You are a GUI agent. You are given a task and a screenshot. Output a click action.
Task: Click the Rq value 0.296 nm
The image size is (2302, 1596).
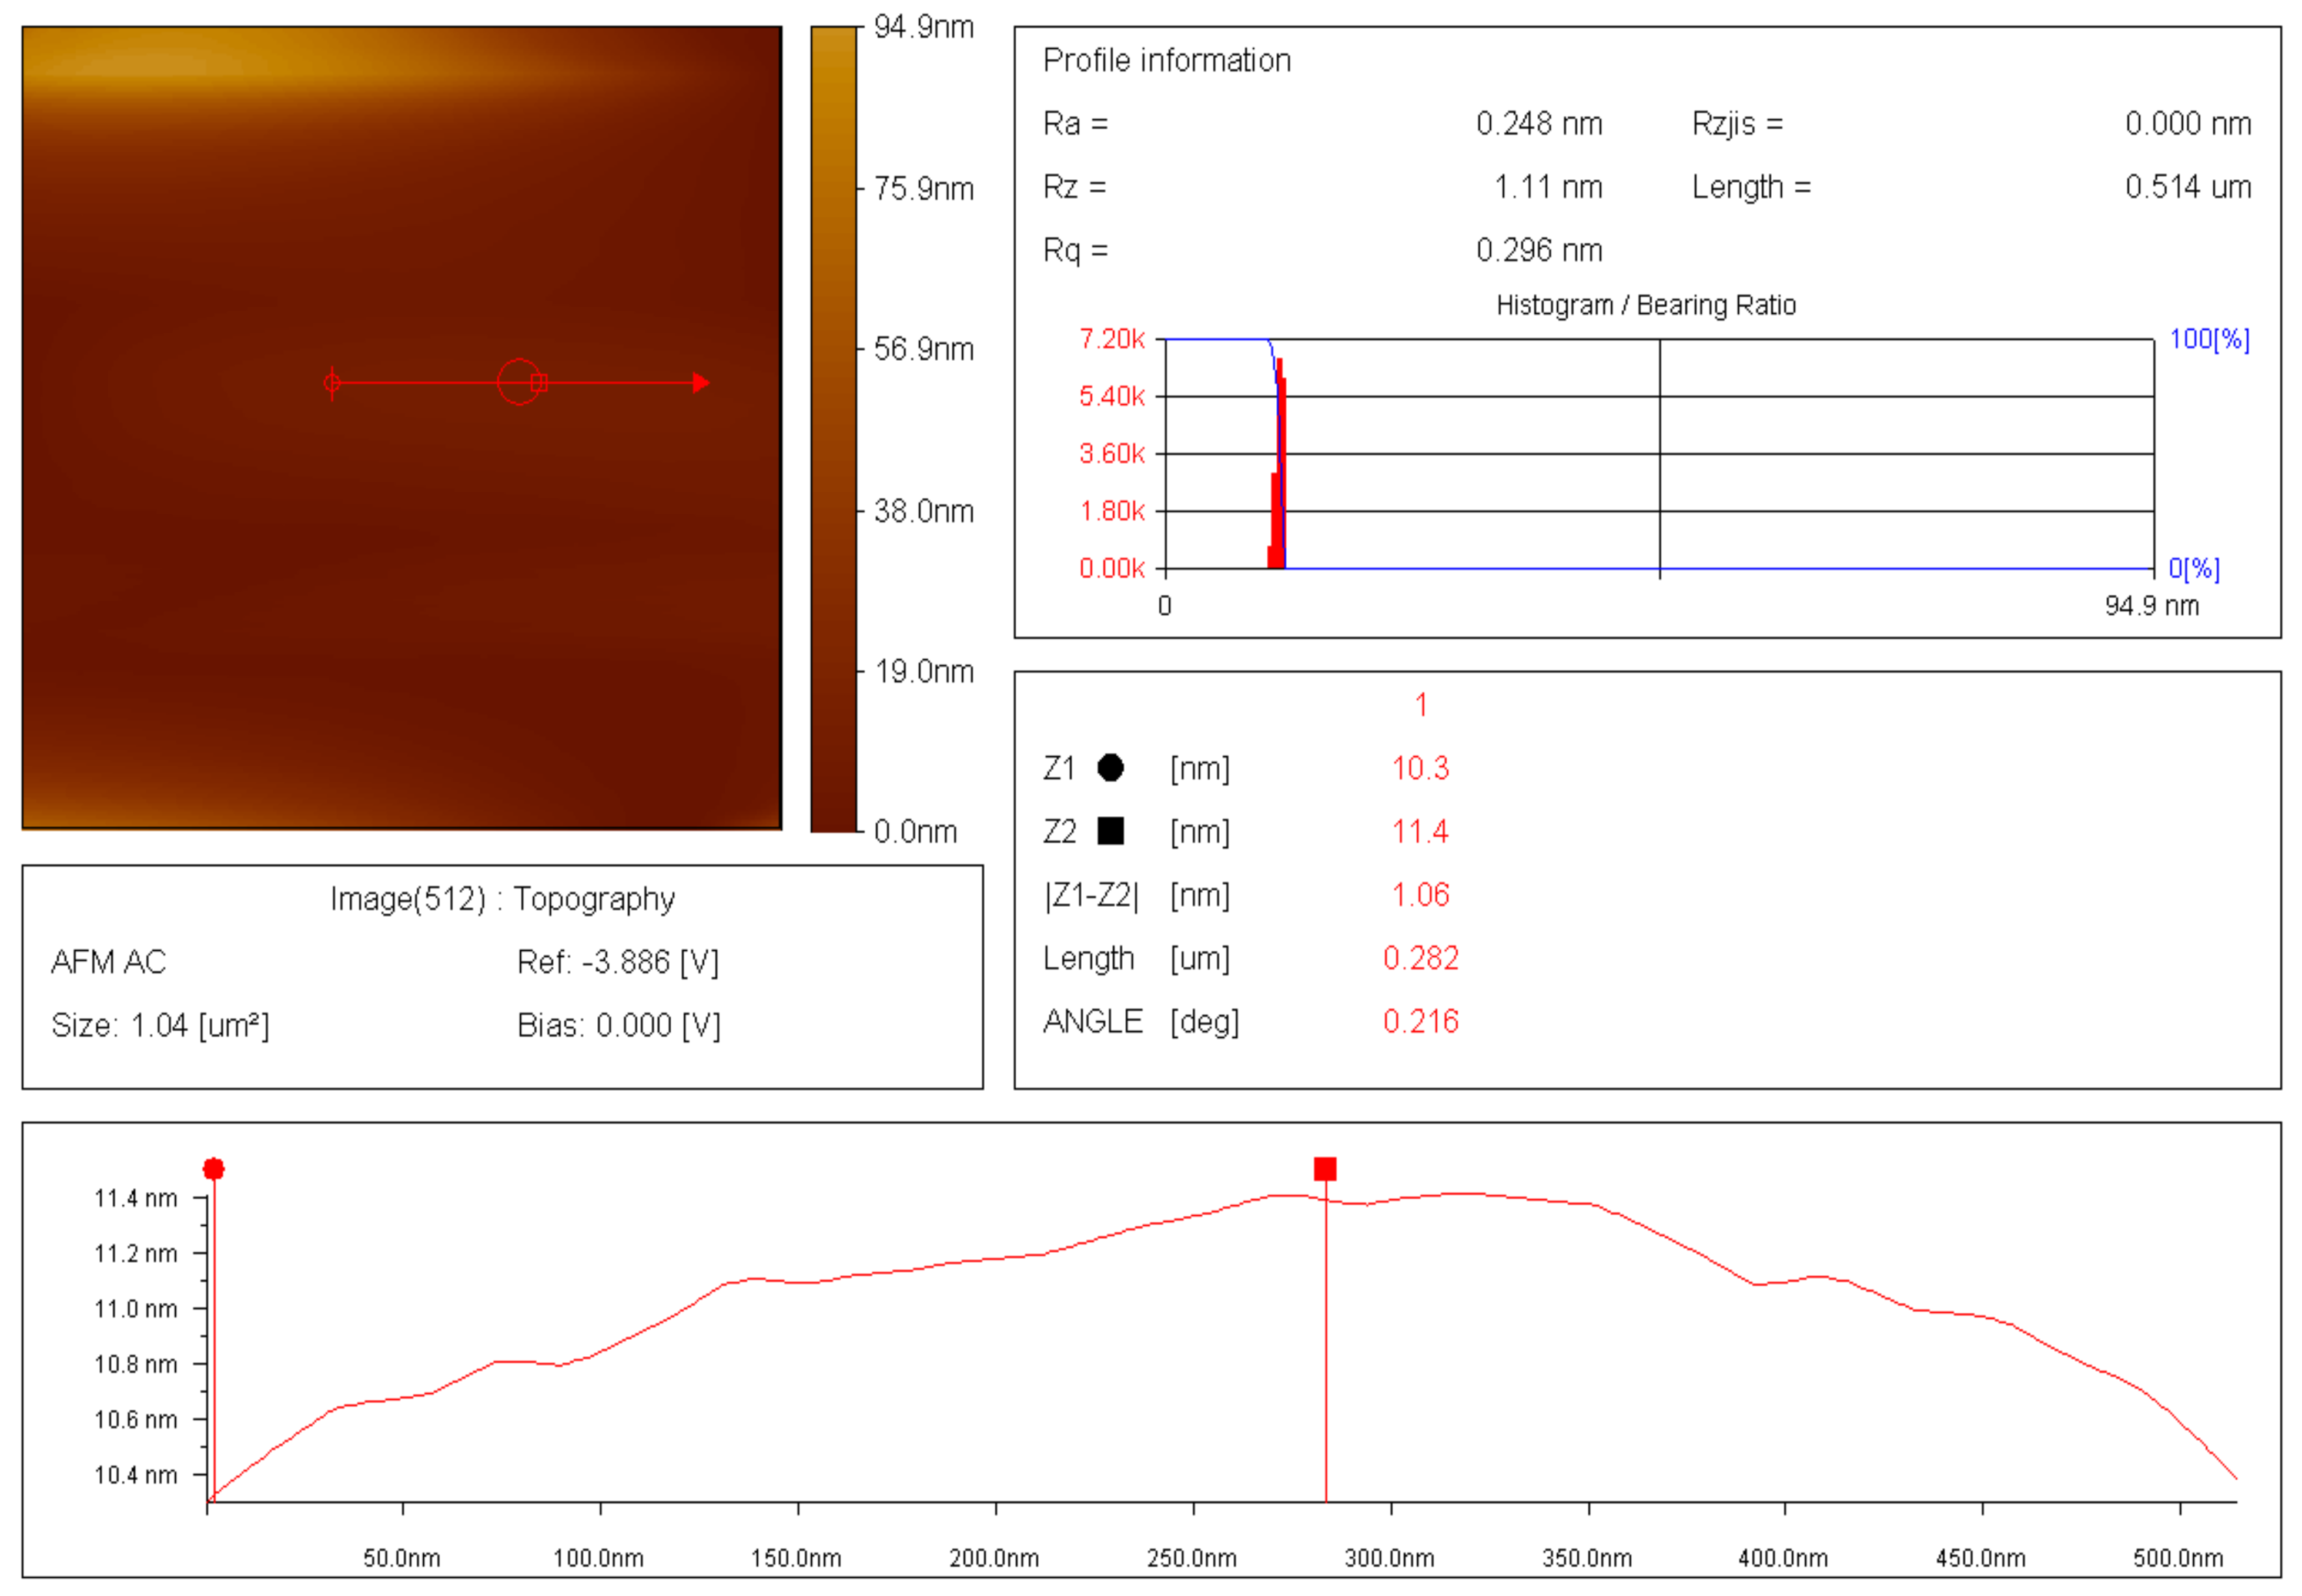click(x=1538, y=250)
